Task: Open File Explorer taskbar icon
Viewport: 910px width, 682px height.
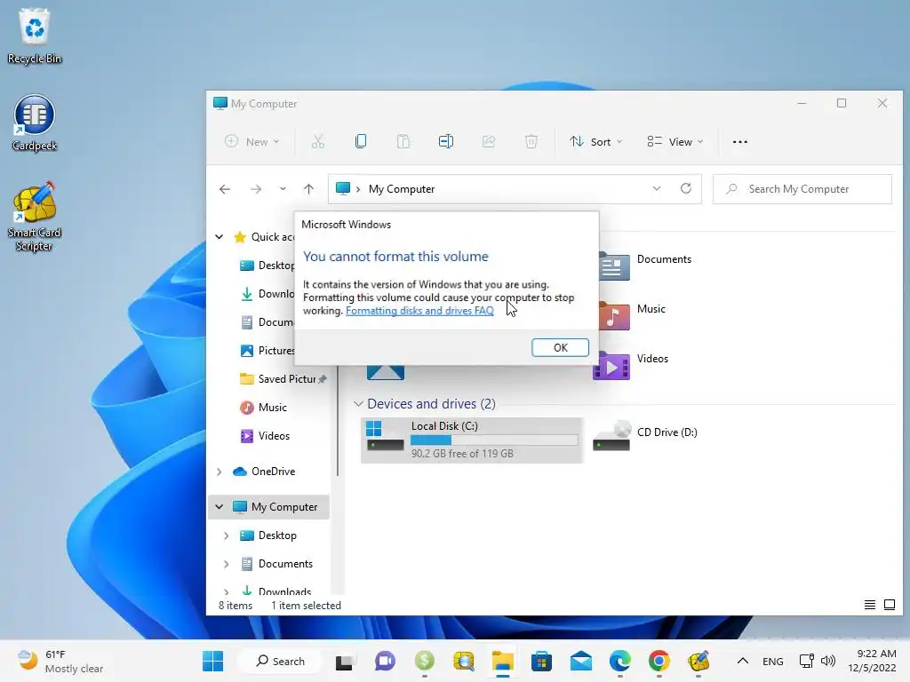Action: point(503,661)
